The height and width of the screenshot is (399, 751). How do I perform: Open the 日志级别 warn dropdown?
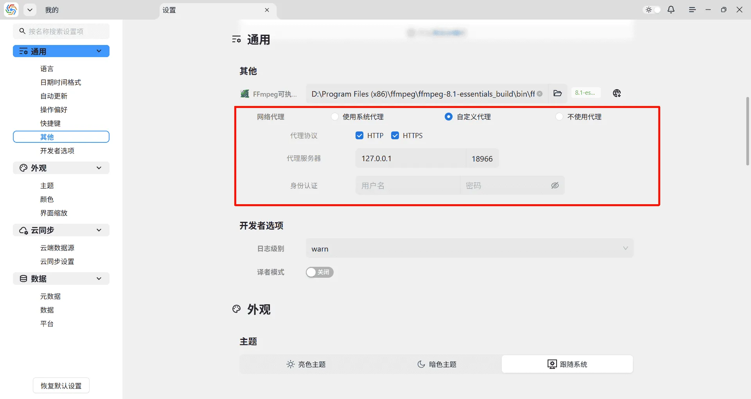tap(469, 249)
